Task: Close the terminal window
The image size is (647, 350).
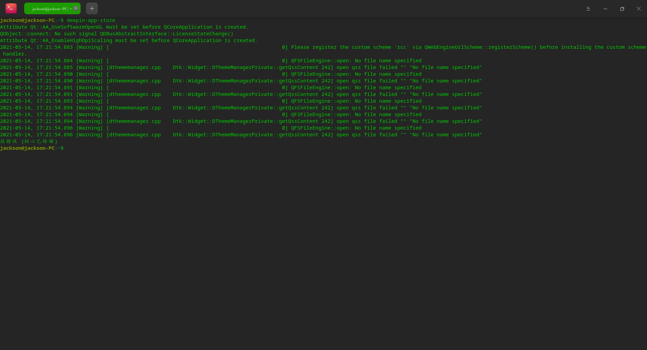Action: (x=639, y=9)
